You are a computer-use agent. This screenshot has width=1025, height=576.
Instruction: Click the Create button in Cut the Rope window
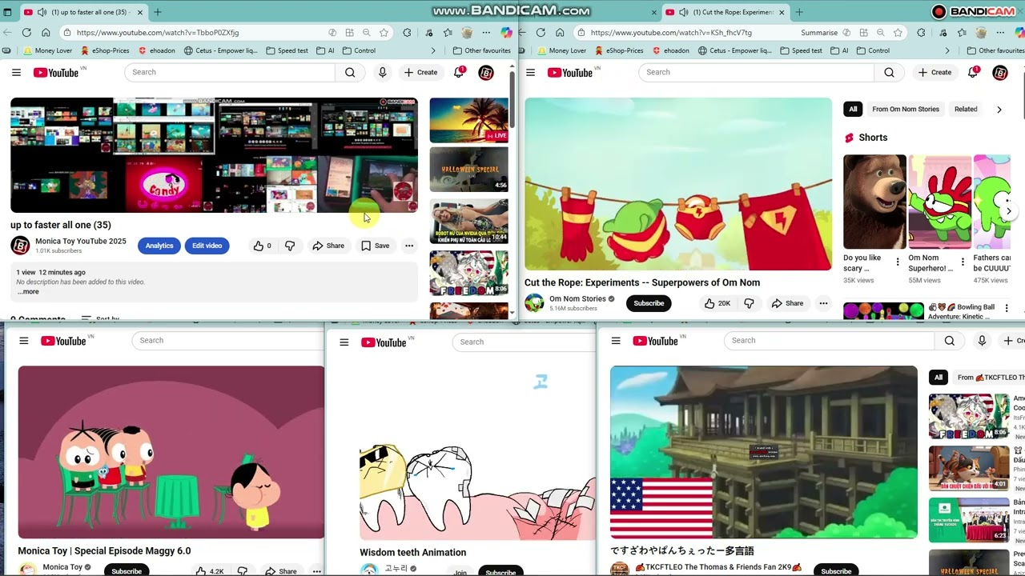pyautogui.click(x=935, y=72)
